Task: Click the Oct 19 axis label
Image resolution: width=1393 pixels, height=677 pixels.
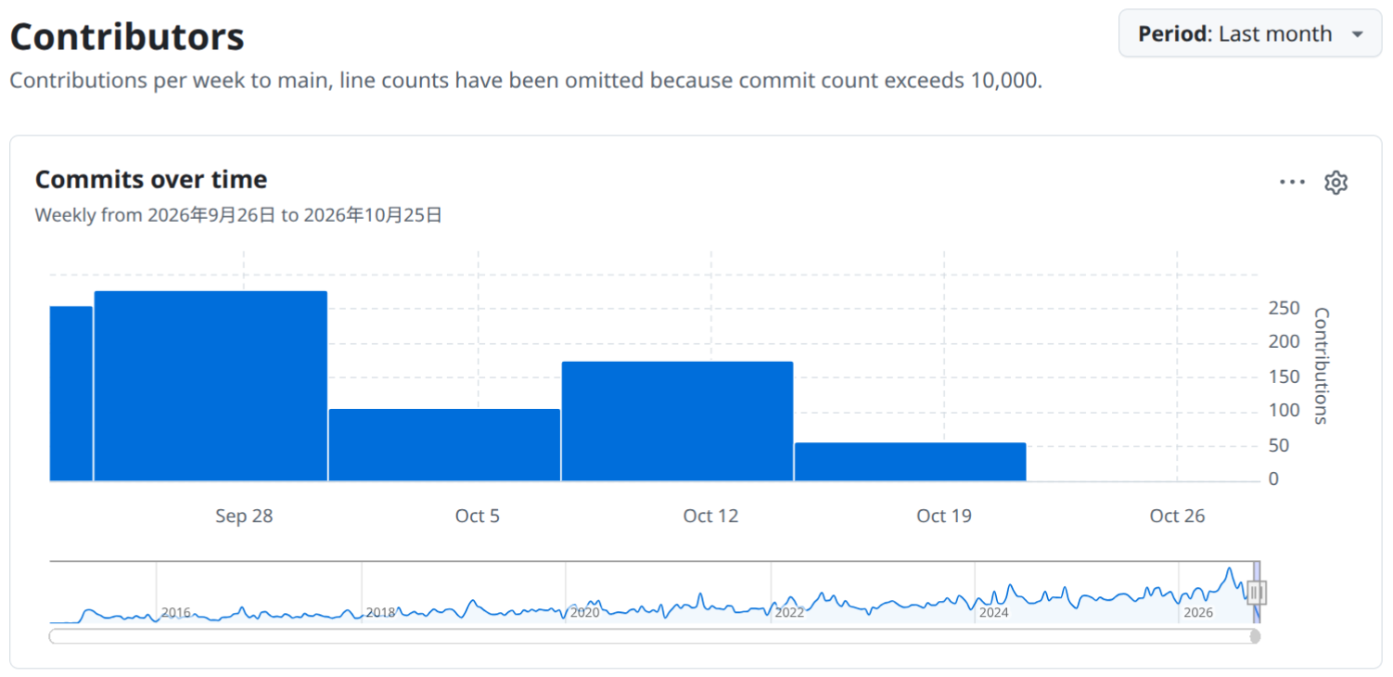Action: click(x=944, y=516)
